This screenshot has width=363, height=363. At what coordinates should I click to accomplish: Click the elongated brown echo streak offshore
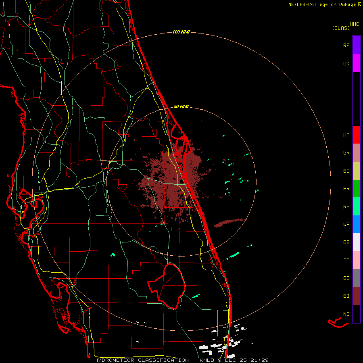pos(229,223)
